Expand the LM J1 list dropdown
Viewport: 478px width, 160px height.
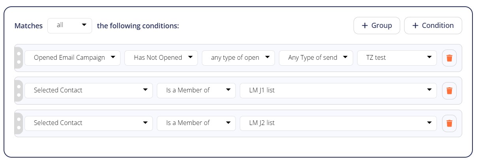coord(339,90)
